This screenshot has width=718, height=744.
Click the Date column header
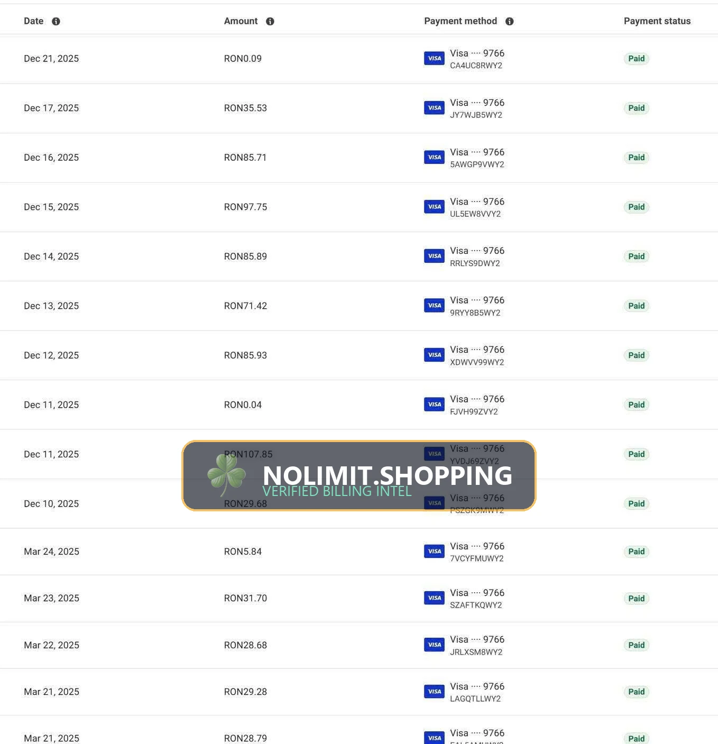(x=34, y=21)
